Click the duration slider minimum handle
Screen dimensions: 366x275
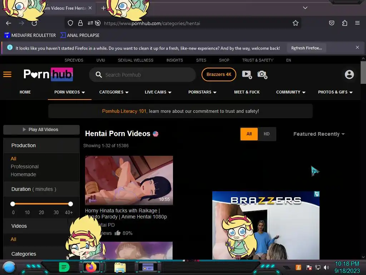[13, 204]
